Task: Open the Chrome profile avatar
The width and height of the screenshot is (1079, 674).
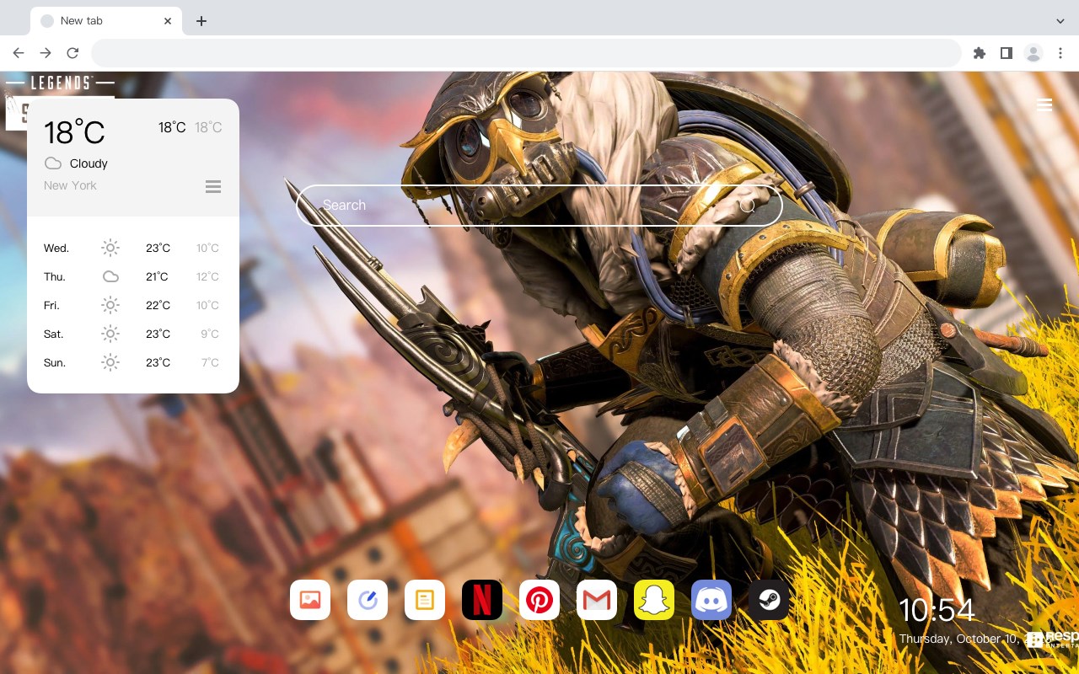Action: pyautogui.click(x=1033, y=53)
